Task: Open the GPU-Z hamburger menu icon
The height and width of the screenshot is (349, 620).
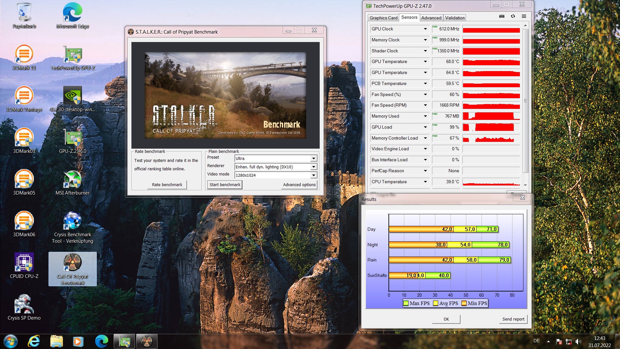Action: tap(524, 16)
